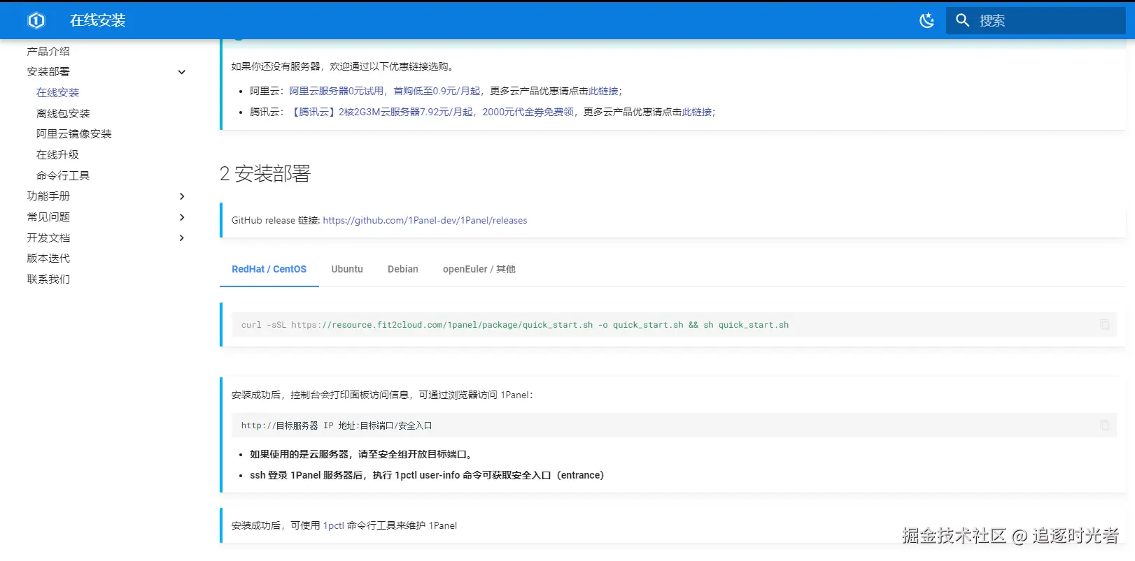Open 在线升级 in the sidebar
Viewport: 1135px width, 561px height.
point(58,154)
